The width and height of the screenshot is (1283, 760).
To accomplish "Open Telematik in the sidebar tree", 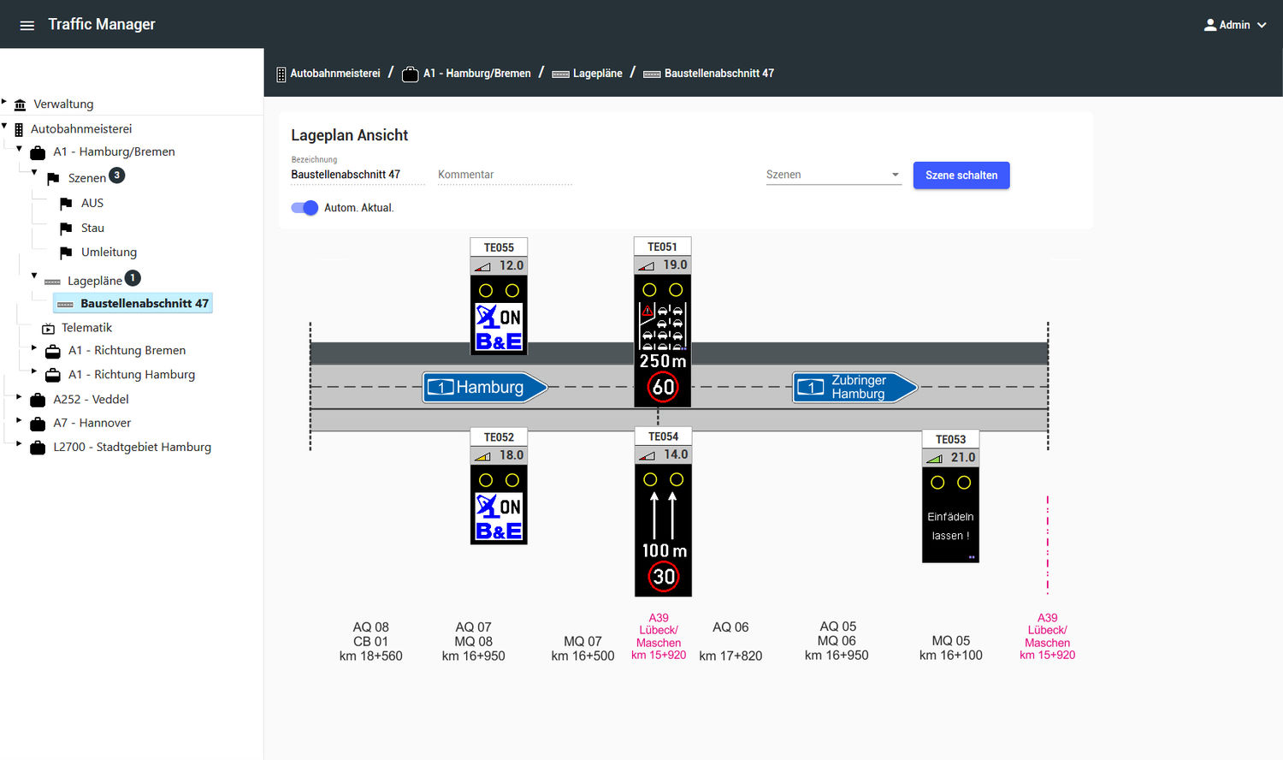I will 86,328.
